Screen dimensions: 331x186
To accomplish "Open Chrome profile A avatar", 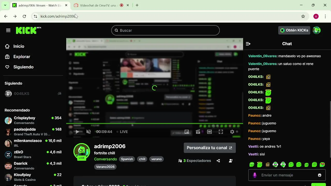I will point(316,16).
